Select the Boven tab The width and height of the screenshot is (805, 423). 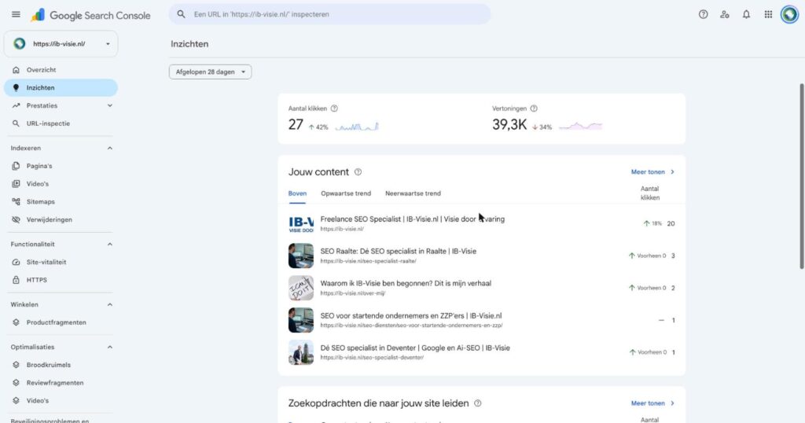click(297, 193)
